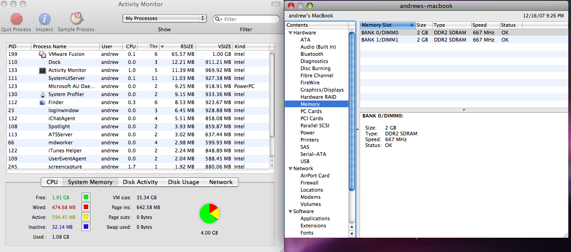The height and width of the screenshot is (252, 571).
Task: Click the green Free memory swatch
Action: pyautogui.click(x=86, y=197)
